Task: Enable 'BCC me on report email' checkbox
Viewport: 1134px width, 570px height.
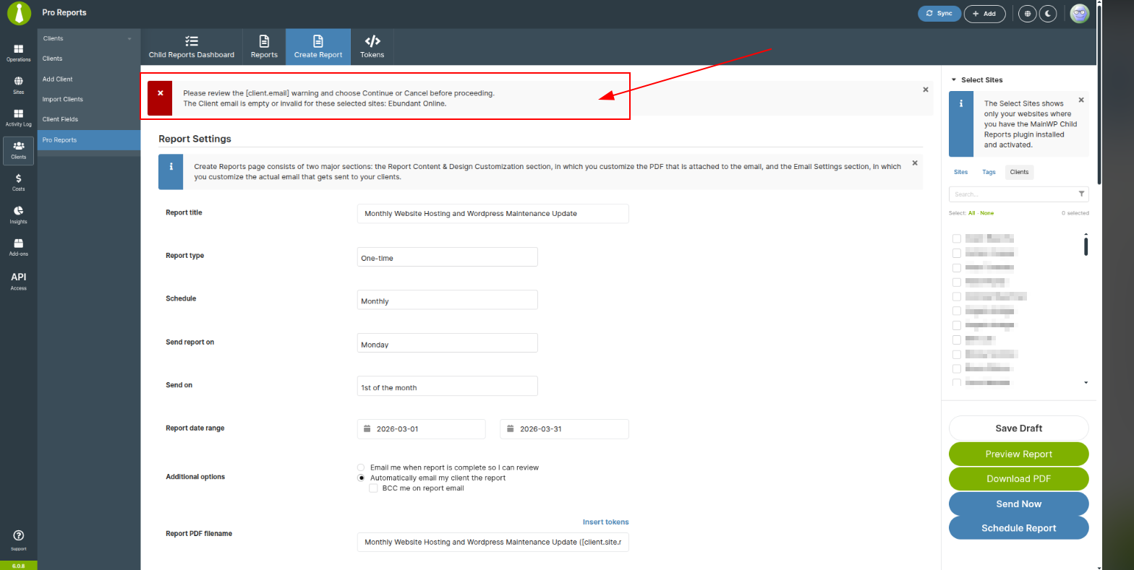Action: (373, 488)
